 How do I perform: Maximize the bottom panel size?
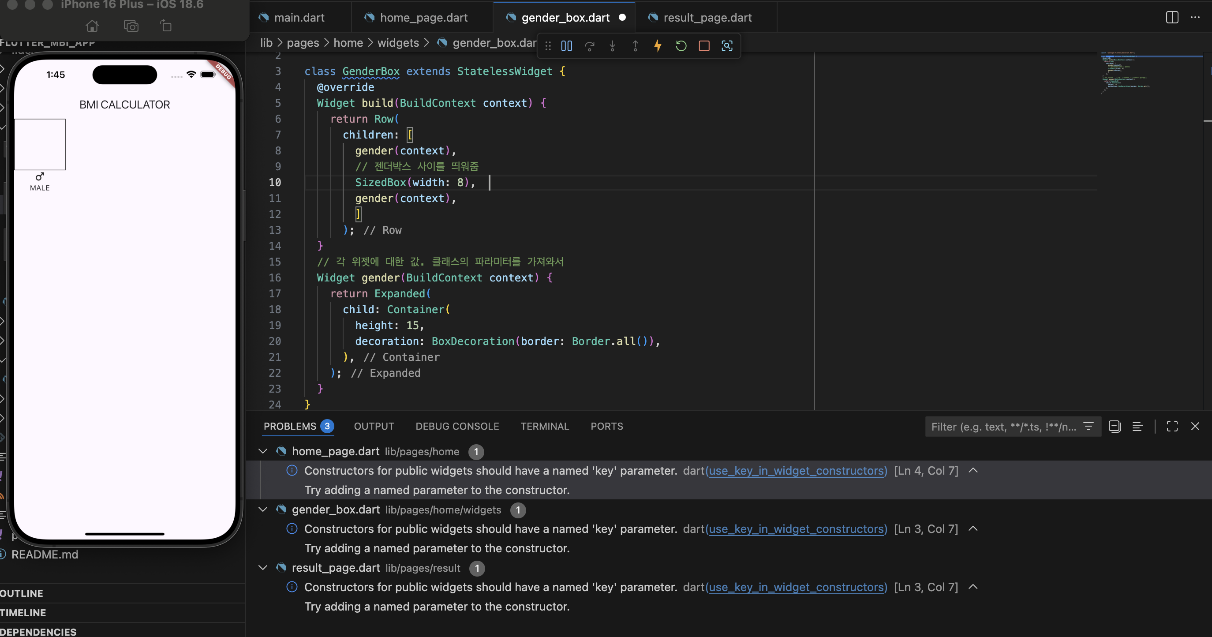(x=1172, y=426)
